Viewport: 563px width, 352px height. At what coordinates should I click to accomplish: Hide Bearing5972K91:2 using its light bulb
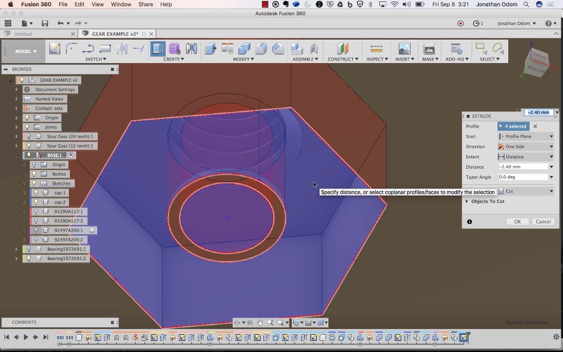coord(29,259)
